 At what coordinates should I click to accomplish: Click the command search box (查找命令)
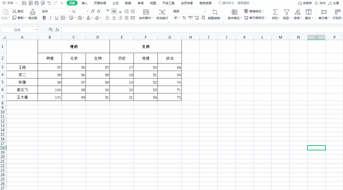click(234, 3)
